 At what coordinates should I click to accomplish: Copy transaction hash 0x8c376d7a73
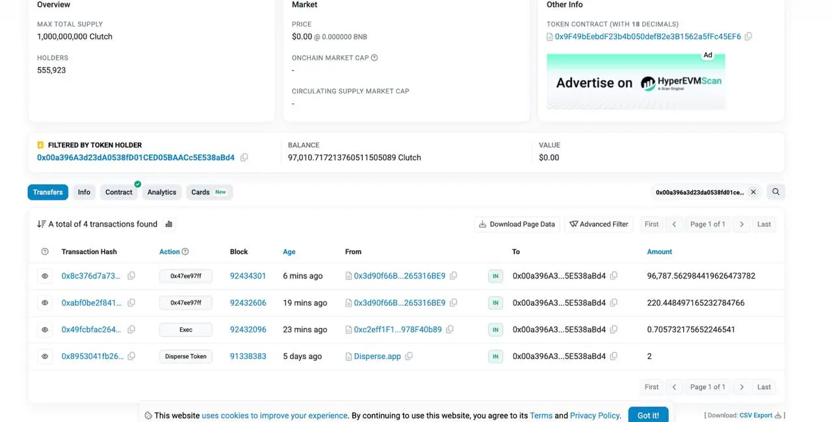pyautogui.click(x=131, y=276)
